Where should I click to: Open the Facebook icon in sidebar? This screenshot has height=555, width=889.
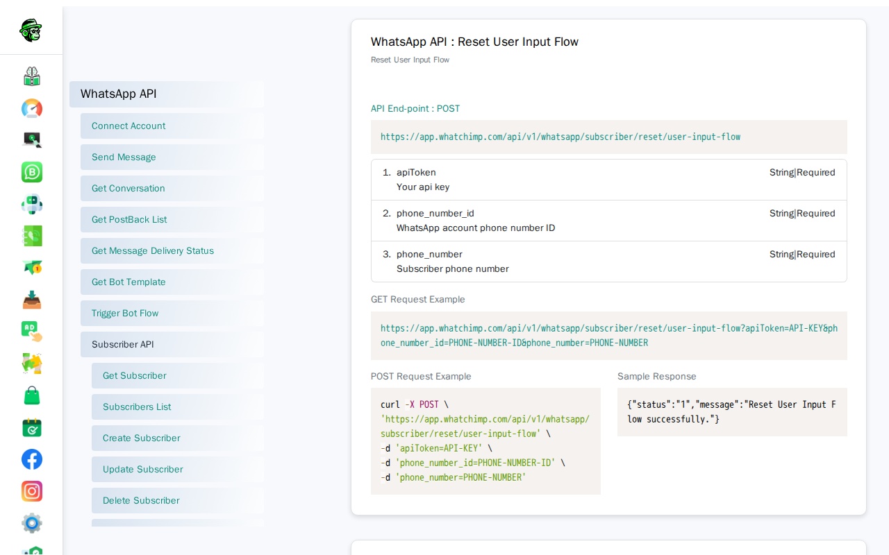point(32,459)
